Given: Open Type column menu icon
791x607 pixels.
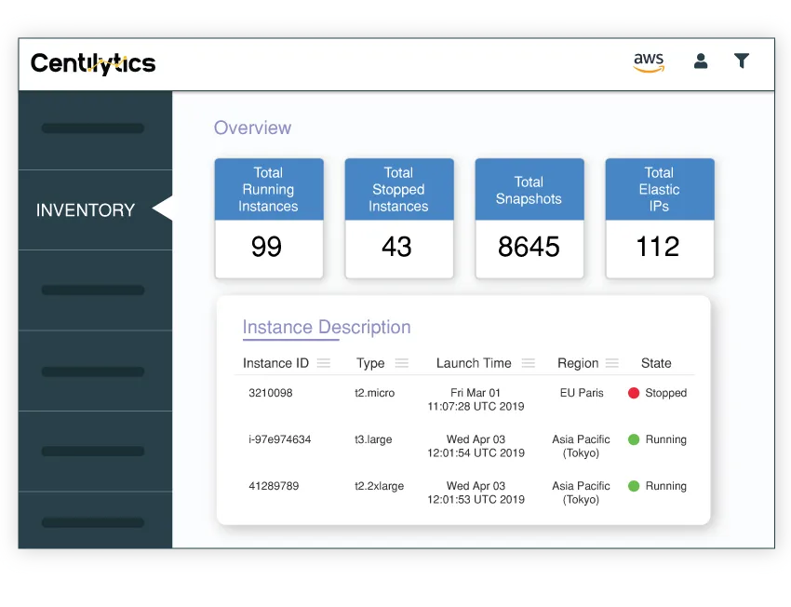Looking at the screenshot, I should pyautogui.click(x=402, y=363).
